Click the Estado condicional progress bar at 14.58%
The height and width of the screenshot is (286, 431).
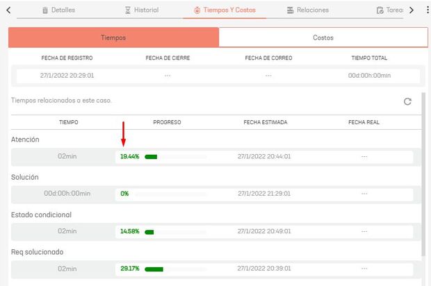tap(176, 232)
